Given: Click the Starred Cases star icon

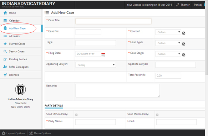Looking at the screenshot, I should [5, 44].
